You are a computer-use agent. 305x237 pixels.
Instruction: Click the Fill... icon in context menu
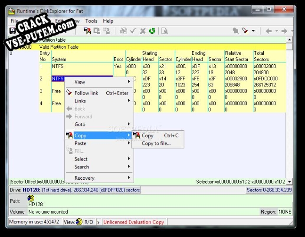[69, 151]
